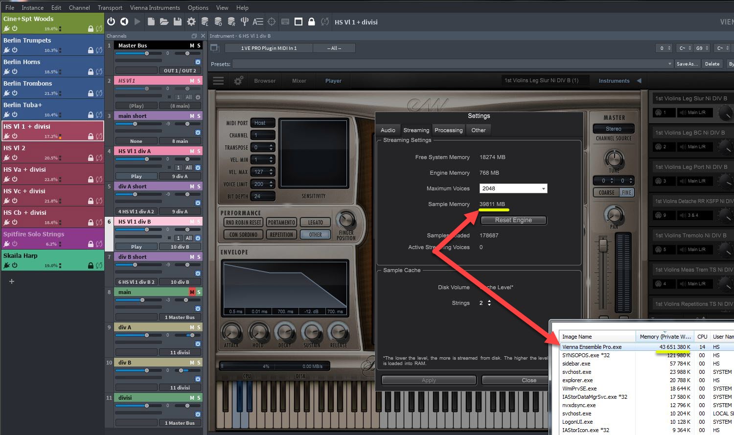Collapse the Instruments panel with the arrow
The height and width of the screenshot is (435, 734).
(x=639, y=81)
